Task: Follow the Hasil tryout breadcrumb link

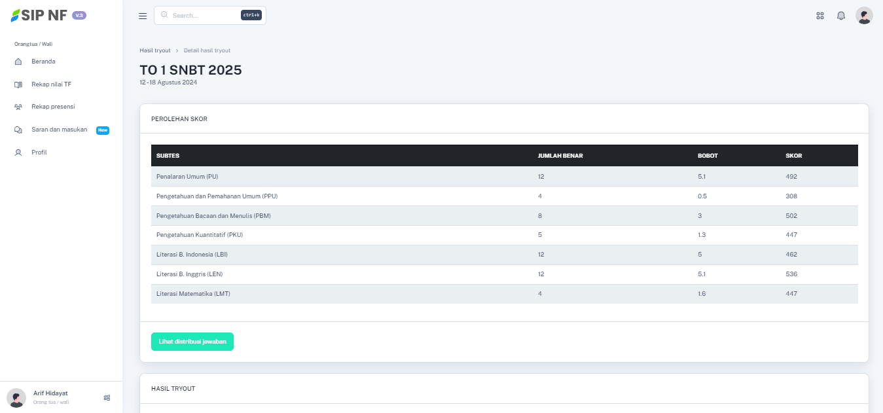Action: pos(155,50)
